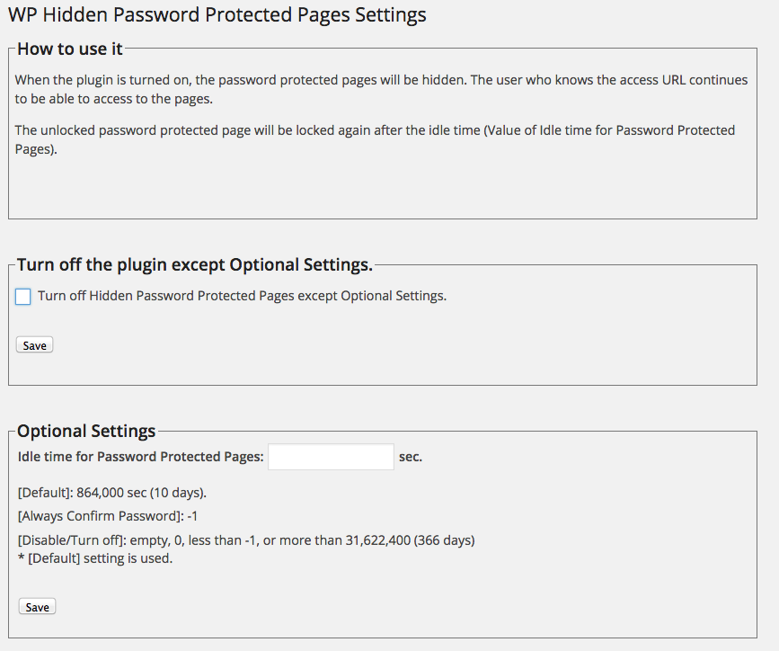Click the 'Turn off Hidden Password Protected Pages except Optional Settings.' label
This screenshot has height=651, width=779.
click(242, 296)
